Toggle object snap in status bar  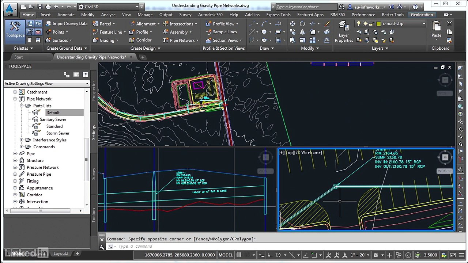click(x=315, y=255)
